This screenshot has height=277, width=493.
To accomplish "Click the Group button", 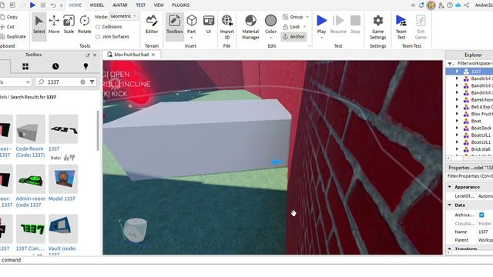I will (293, 17).
